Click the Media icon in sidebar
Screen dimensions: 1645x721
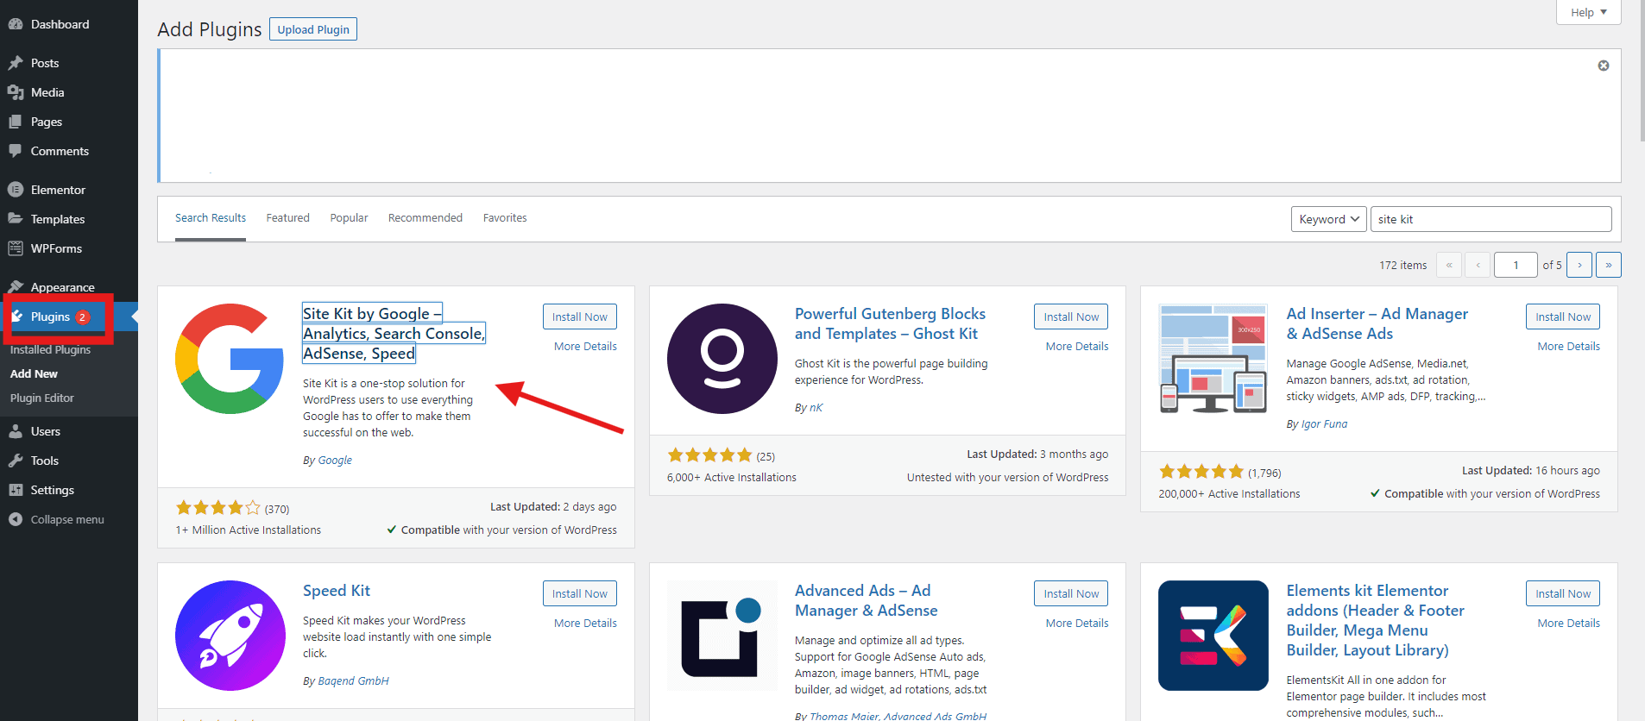coord(16,92)
